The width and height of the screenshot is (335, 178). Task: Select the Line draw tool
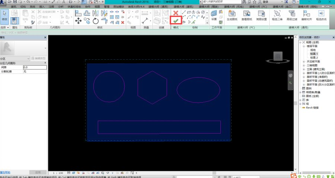(183, 12)
